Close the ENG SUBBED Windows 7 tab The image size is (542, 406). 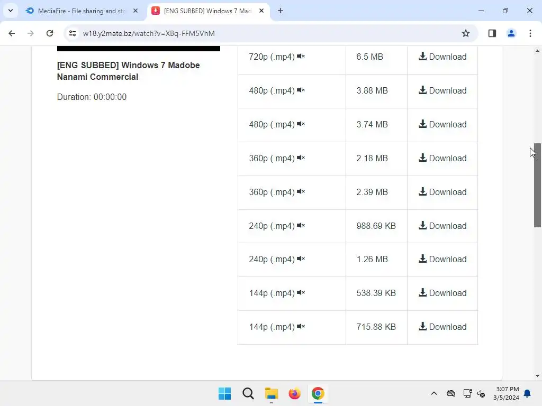pyautogui.click(x=261, y=11)
